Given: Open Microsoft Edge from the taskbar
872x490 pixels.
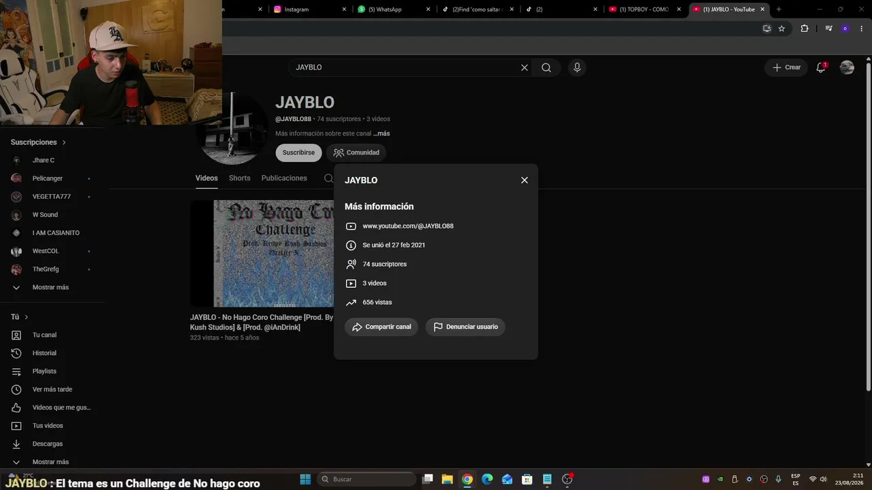Looking at the screenshot, I should click(x=487, y=479).
